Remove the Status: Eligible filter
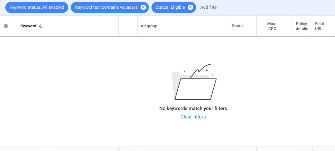This screenshot has width=335, height=151. pos(190,7)
